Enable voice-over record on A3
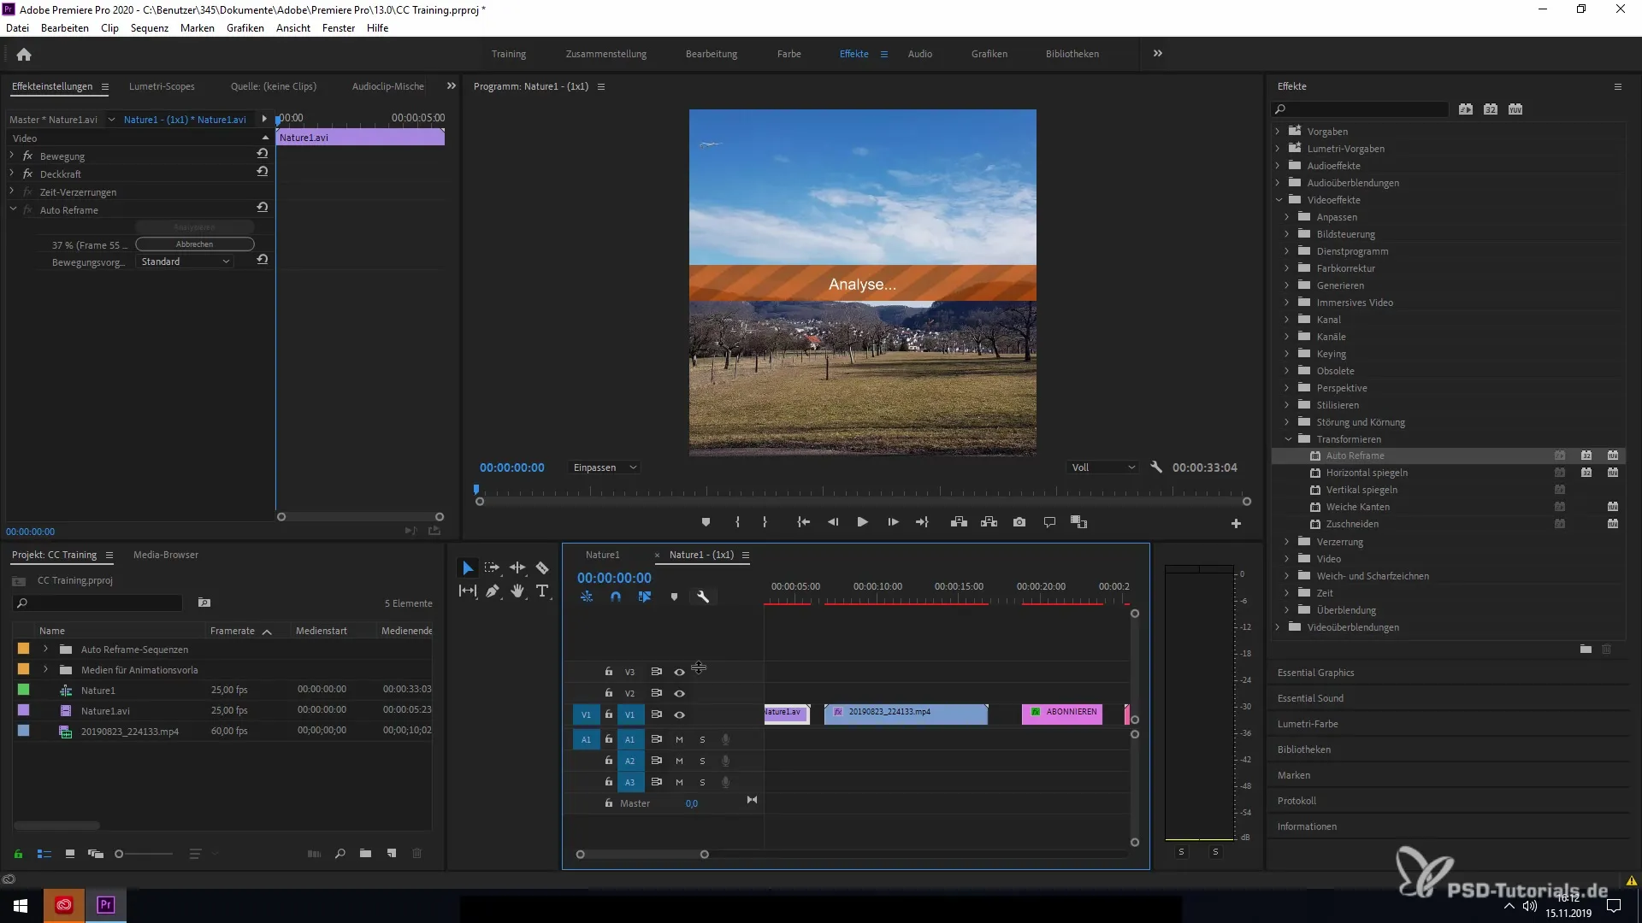This screenshot has height=923, width=1642. click(x=725, y=783)
